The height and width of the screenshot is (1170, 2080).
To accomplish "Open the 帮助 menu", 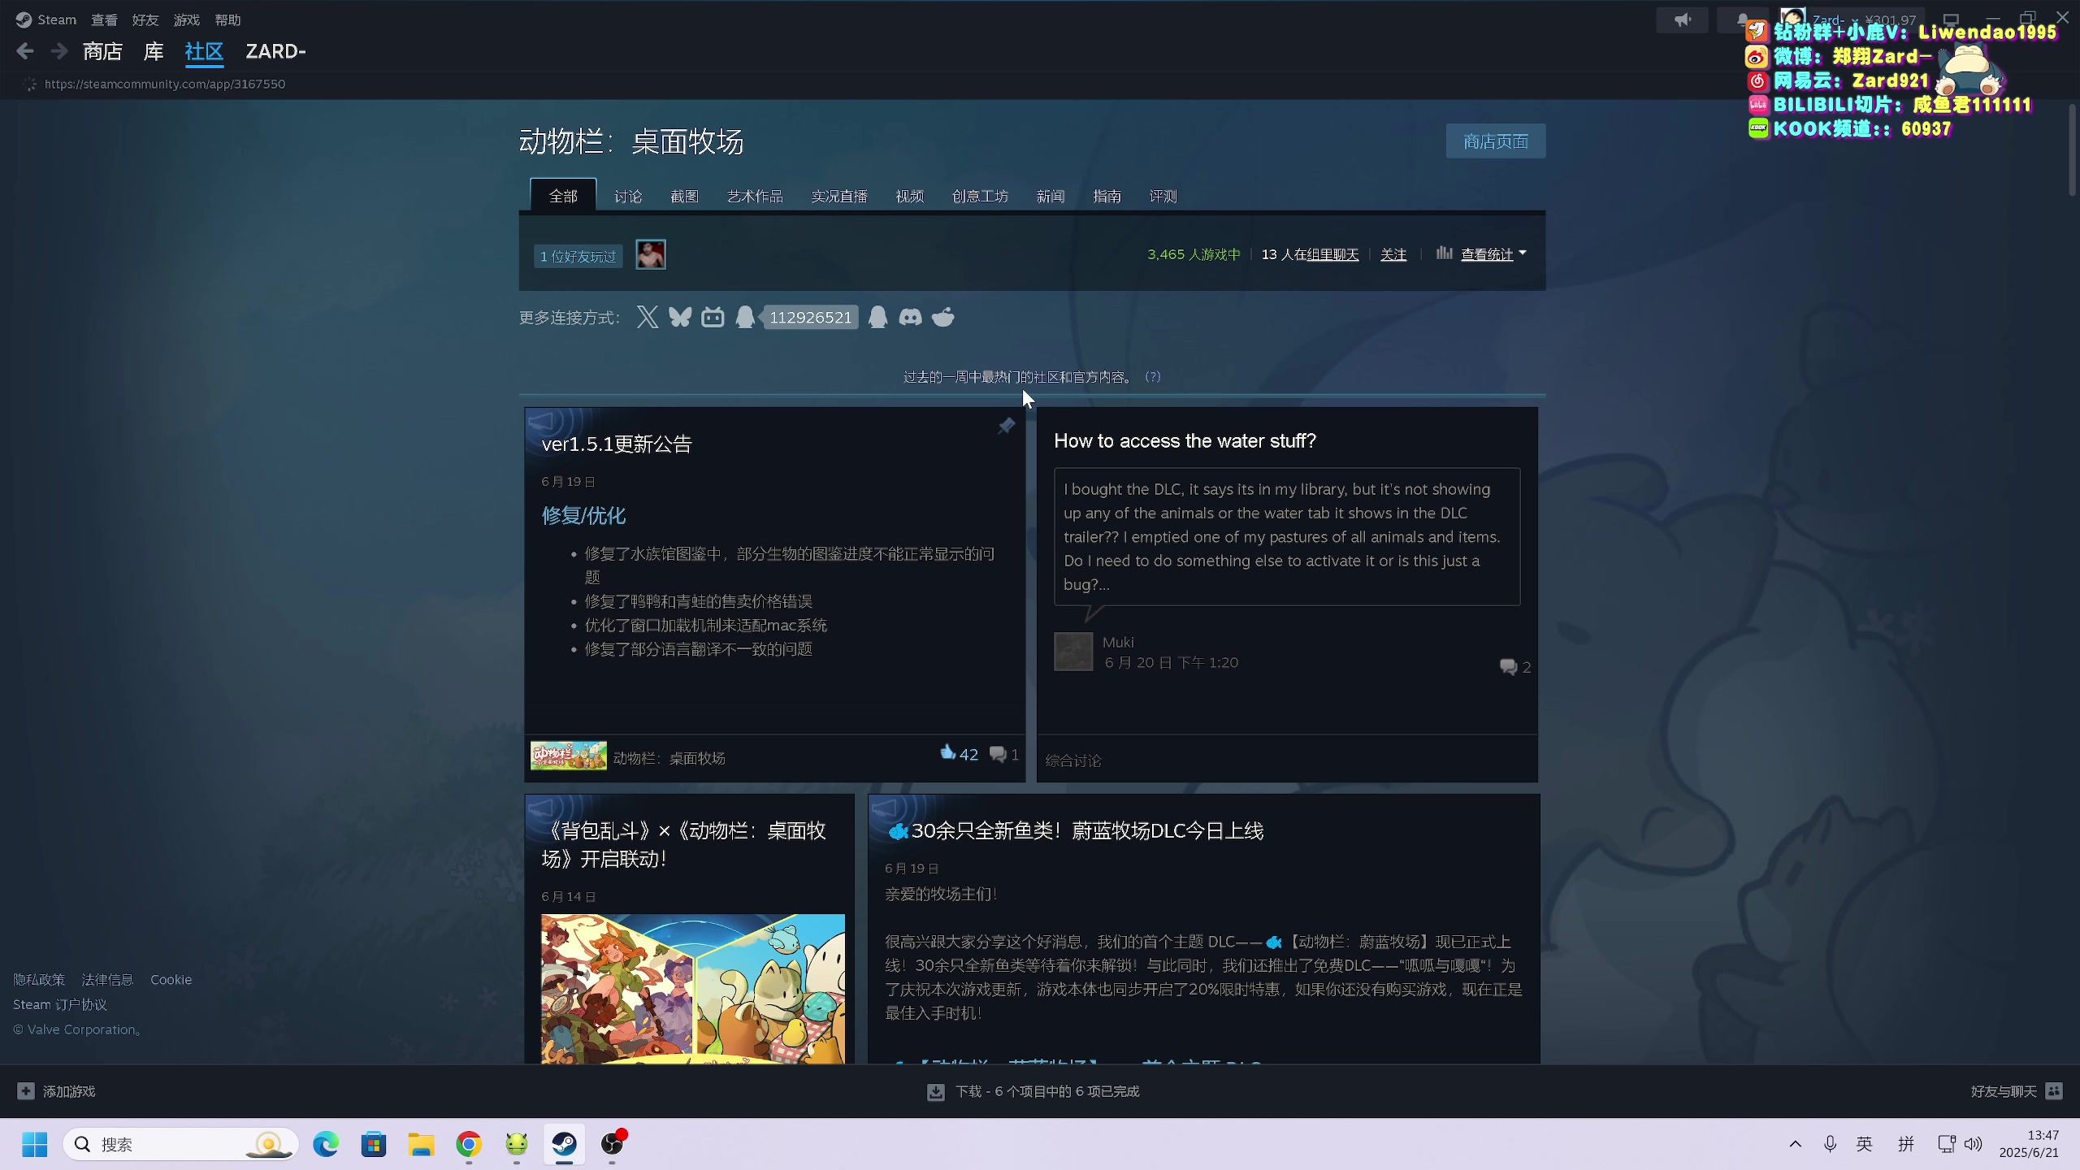I will click(228, 19).
